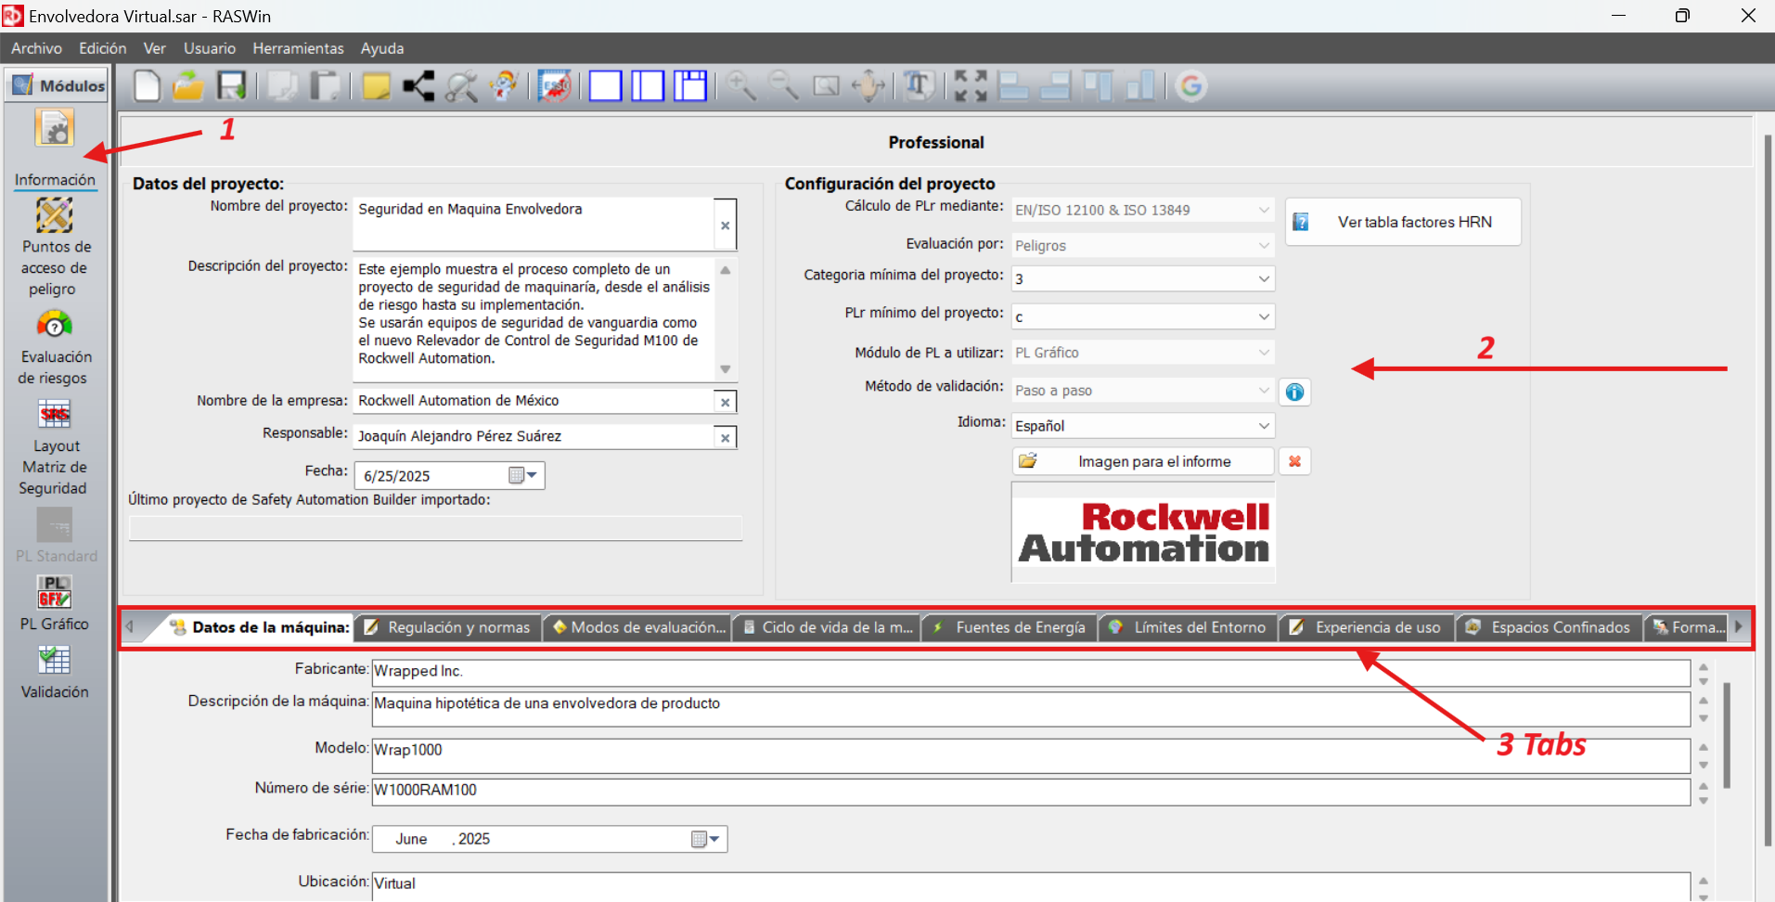The width and height of the screenshot is (1775, 902).
Task: Open the Idioma Español dropdown
Action: [1264, 426]
